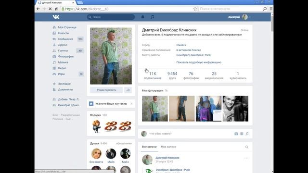
Task: Open the 76 фотографий counter
Action: 191,75
